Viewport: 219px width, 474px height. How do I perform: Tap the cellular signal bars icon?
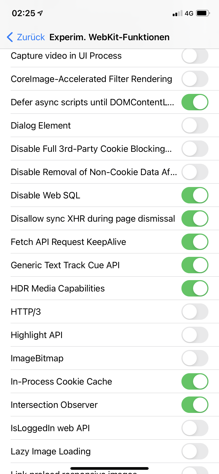pos(177,13)
